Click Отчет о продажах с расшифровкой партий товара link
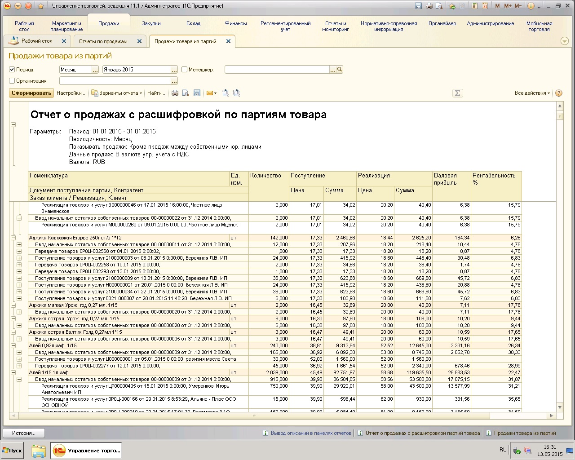 point(423,433)
